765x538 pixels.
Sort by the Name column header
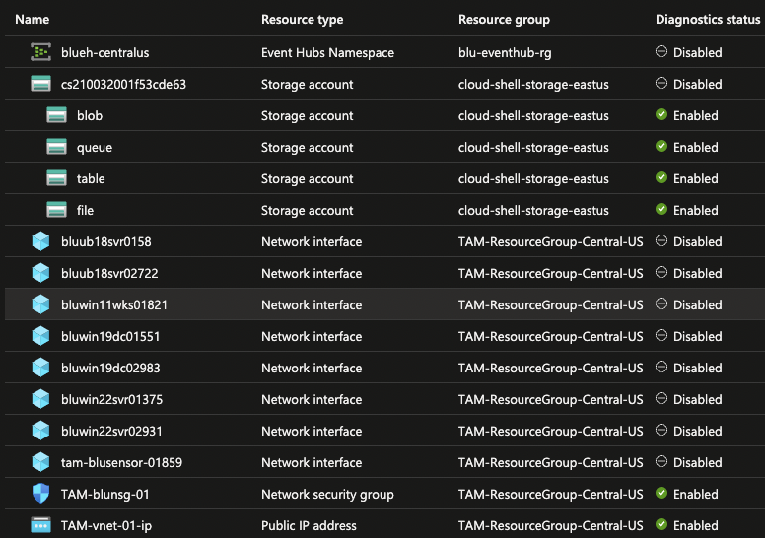[33, 20]
